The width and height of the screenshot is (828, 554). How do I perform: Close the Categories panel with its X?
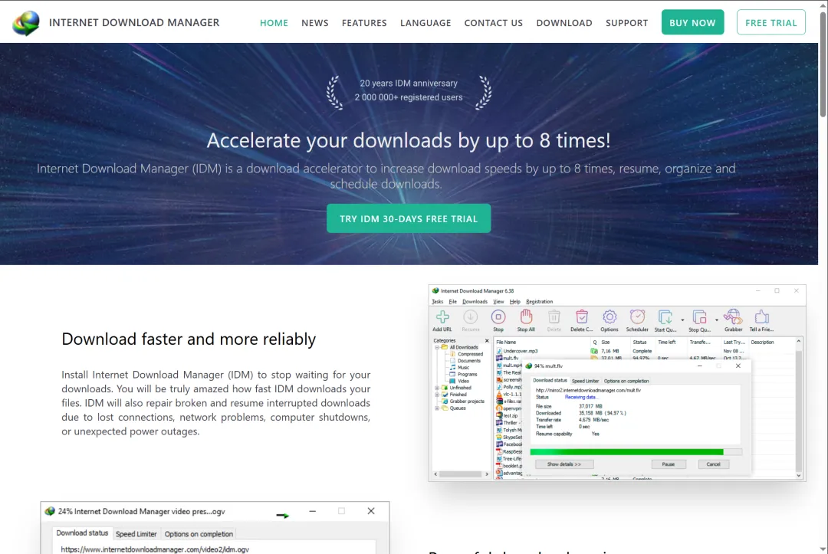point(487,341)
